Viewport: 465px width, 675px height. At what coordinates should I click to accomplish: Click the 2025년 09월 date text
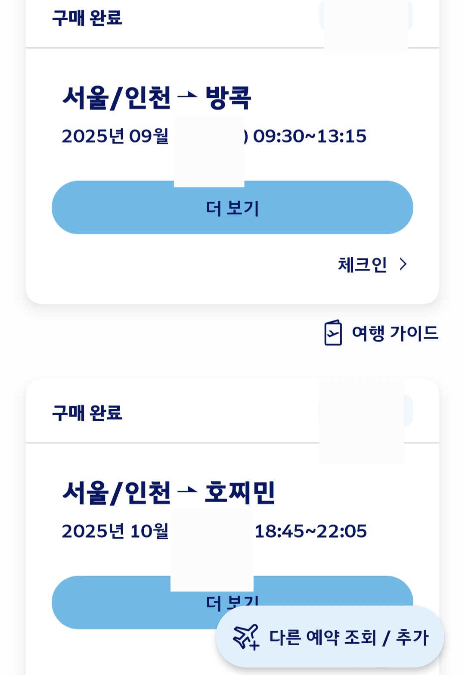(115, 136)
